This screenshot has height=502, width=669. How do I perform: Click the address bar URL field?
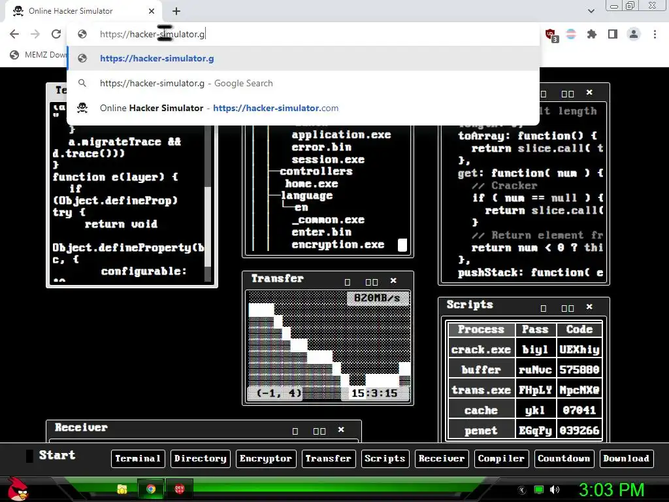(303, 34)
